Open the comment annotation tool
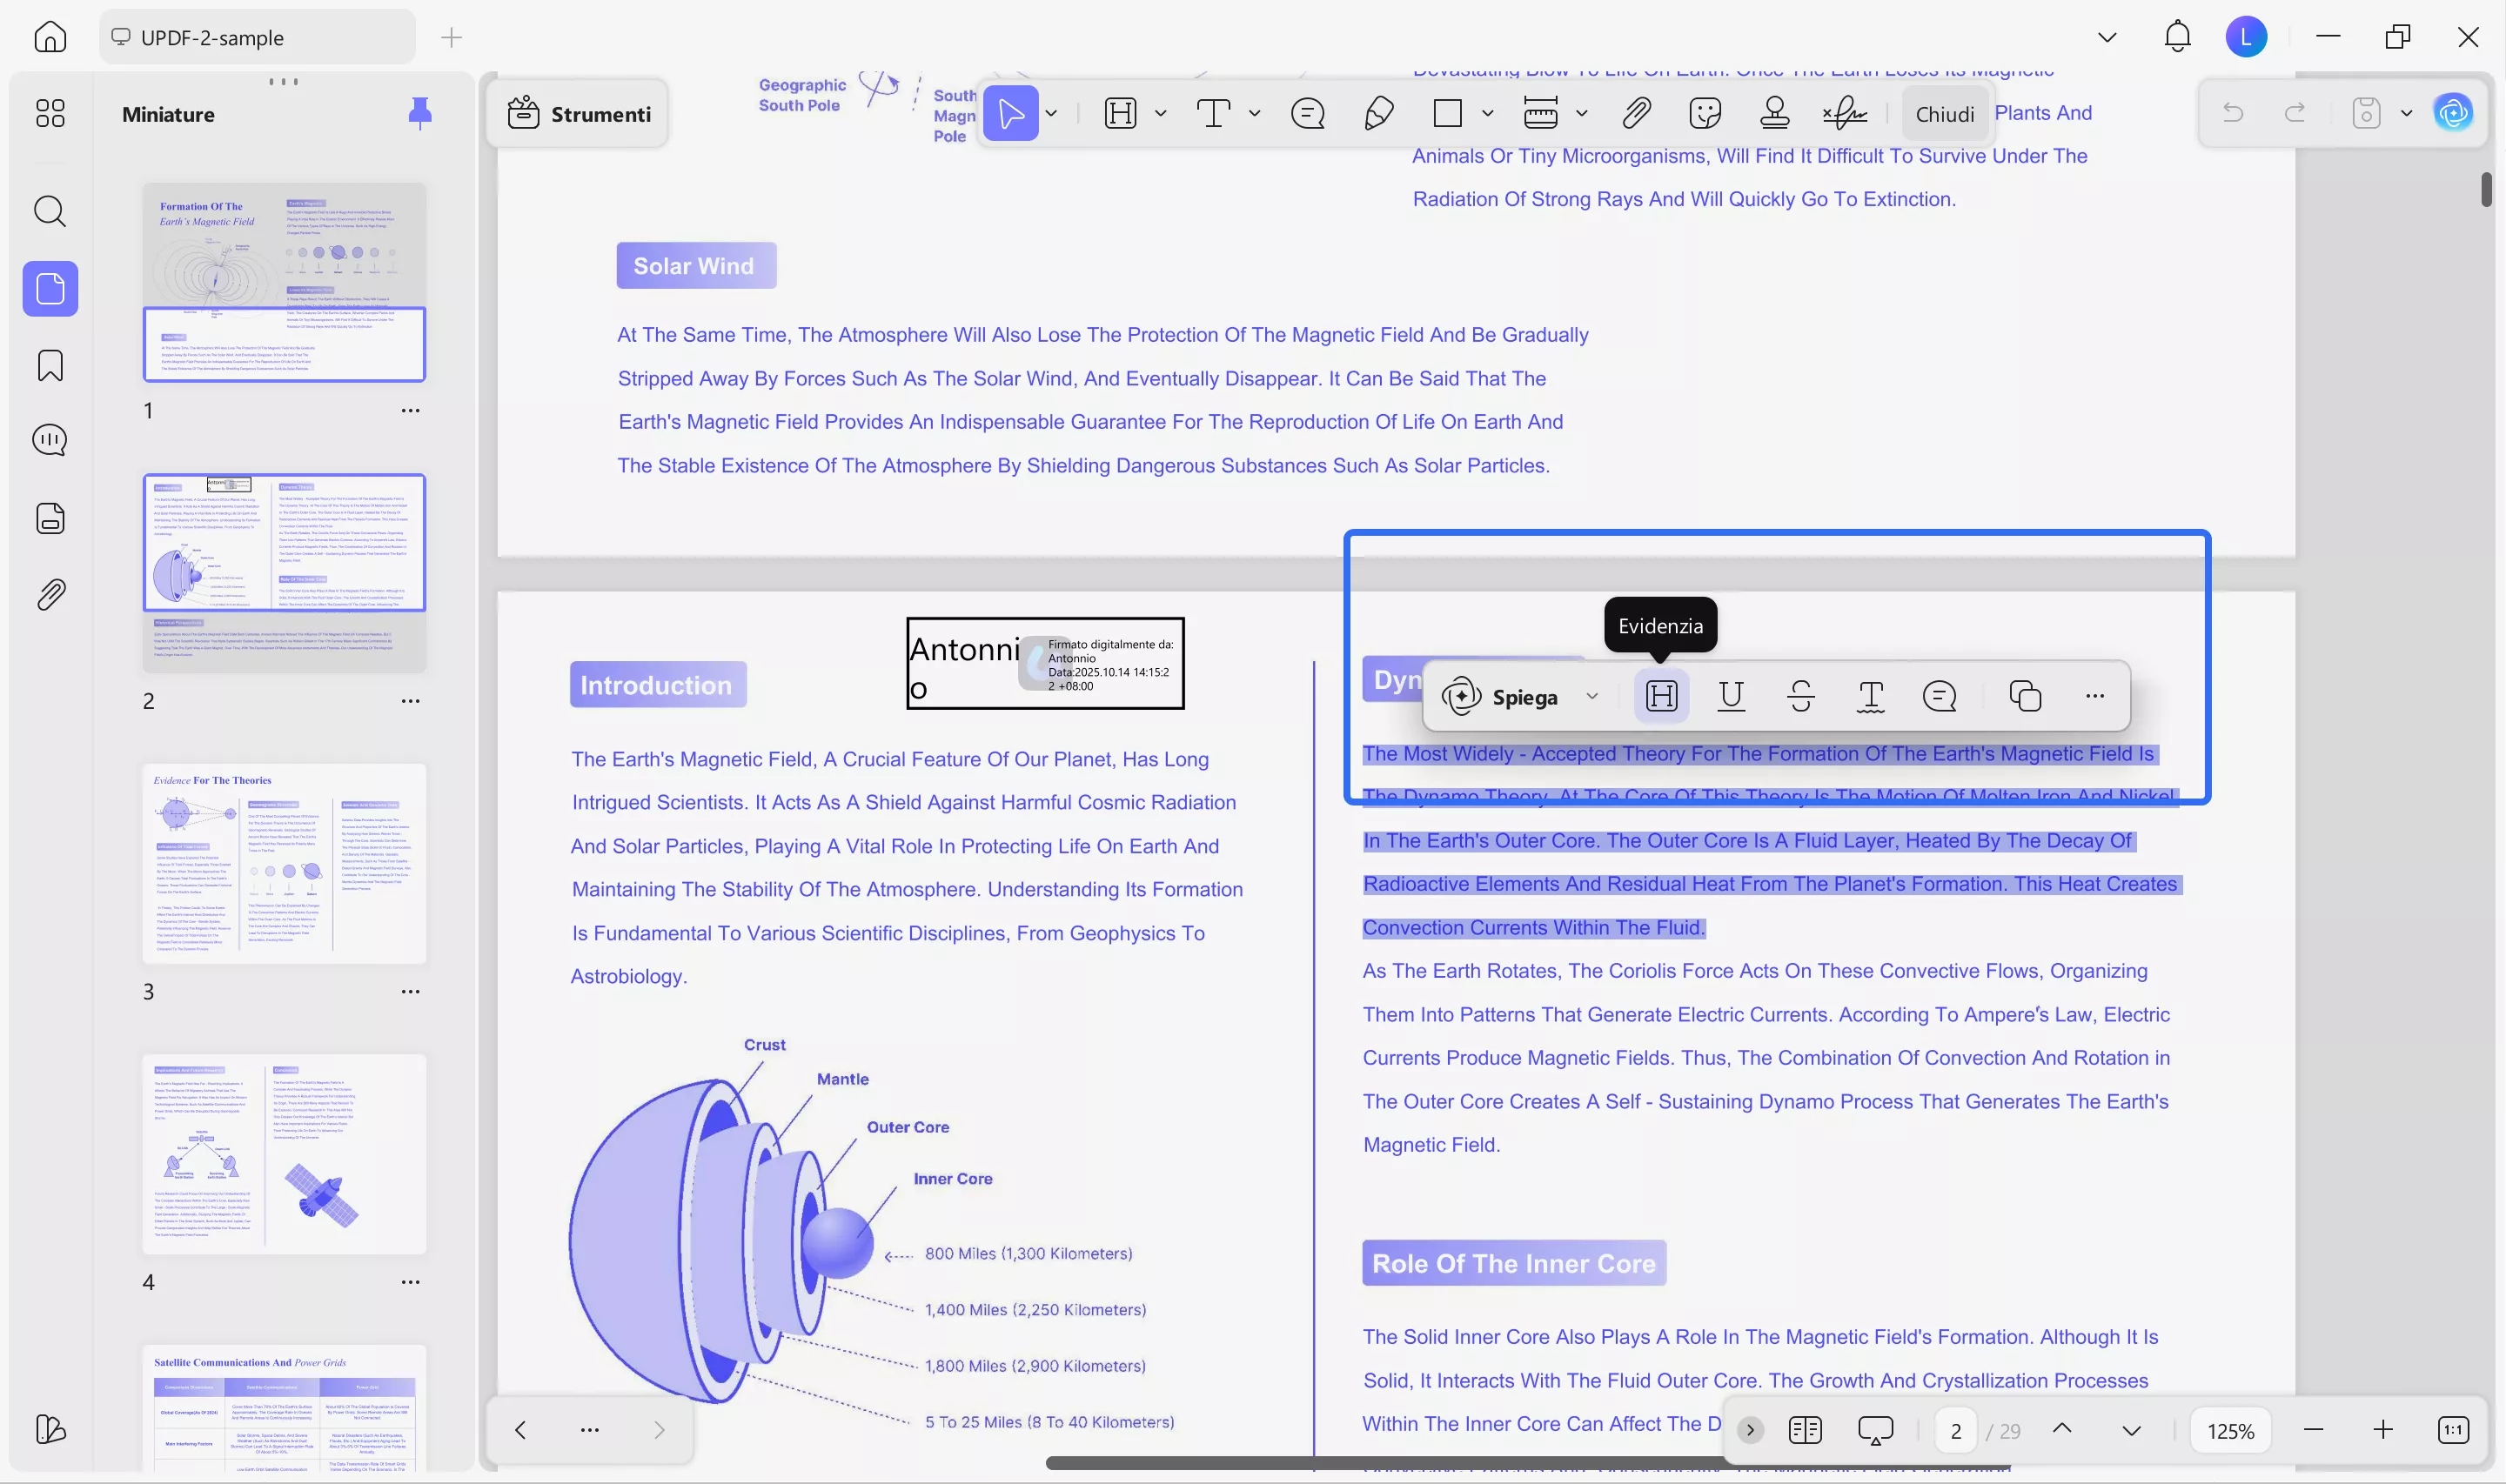Screen dimensions: 2506x1484 1307,113
